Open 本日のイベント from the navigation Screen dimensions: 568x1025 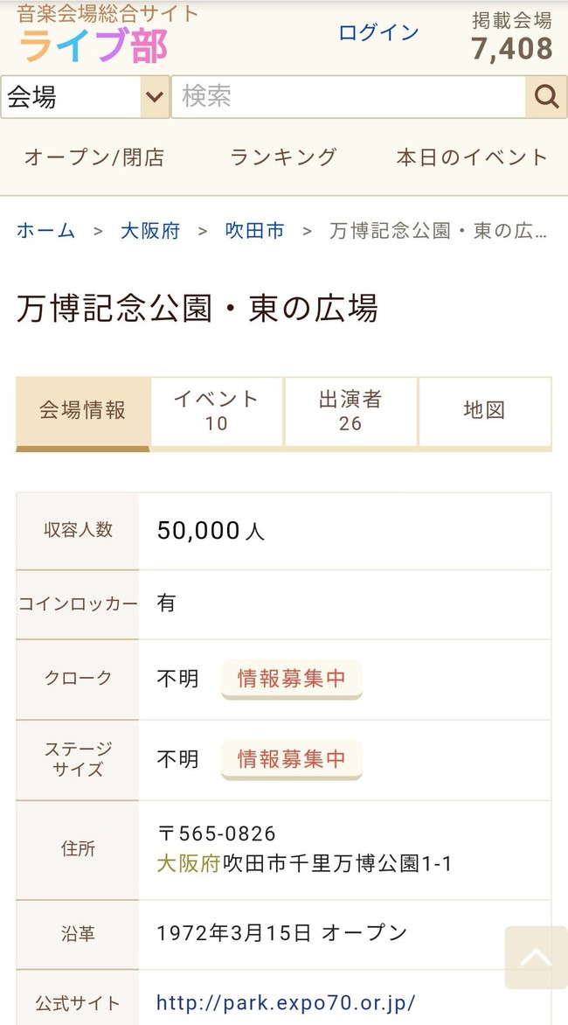pos(471,157)
